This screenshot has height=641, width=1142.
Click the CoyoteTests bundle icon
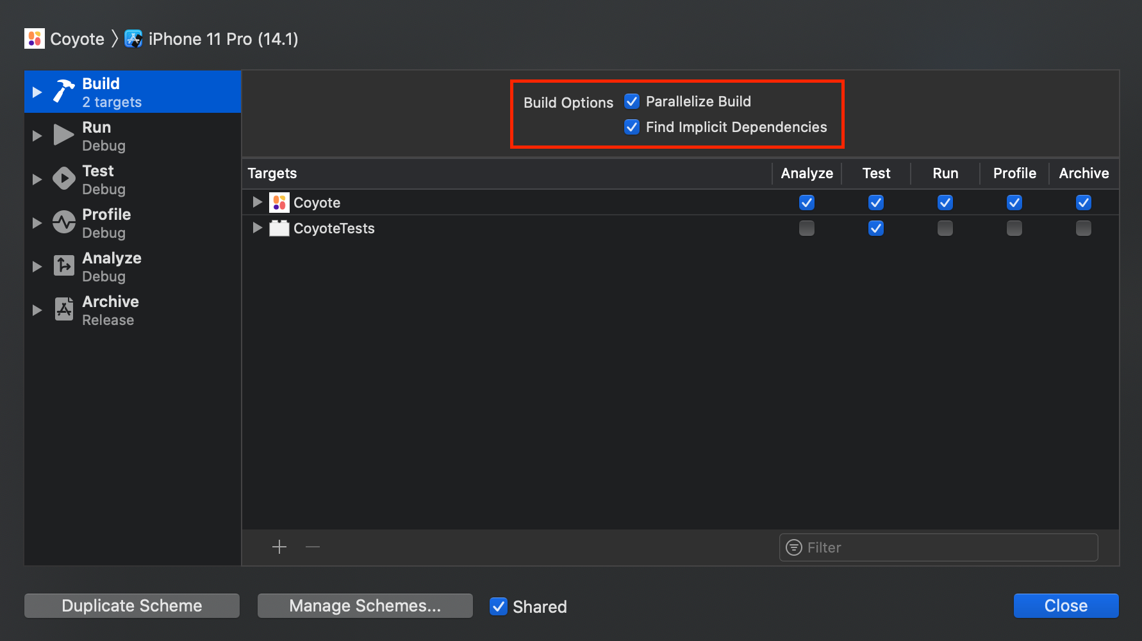279,228
